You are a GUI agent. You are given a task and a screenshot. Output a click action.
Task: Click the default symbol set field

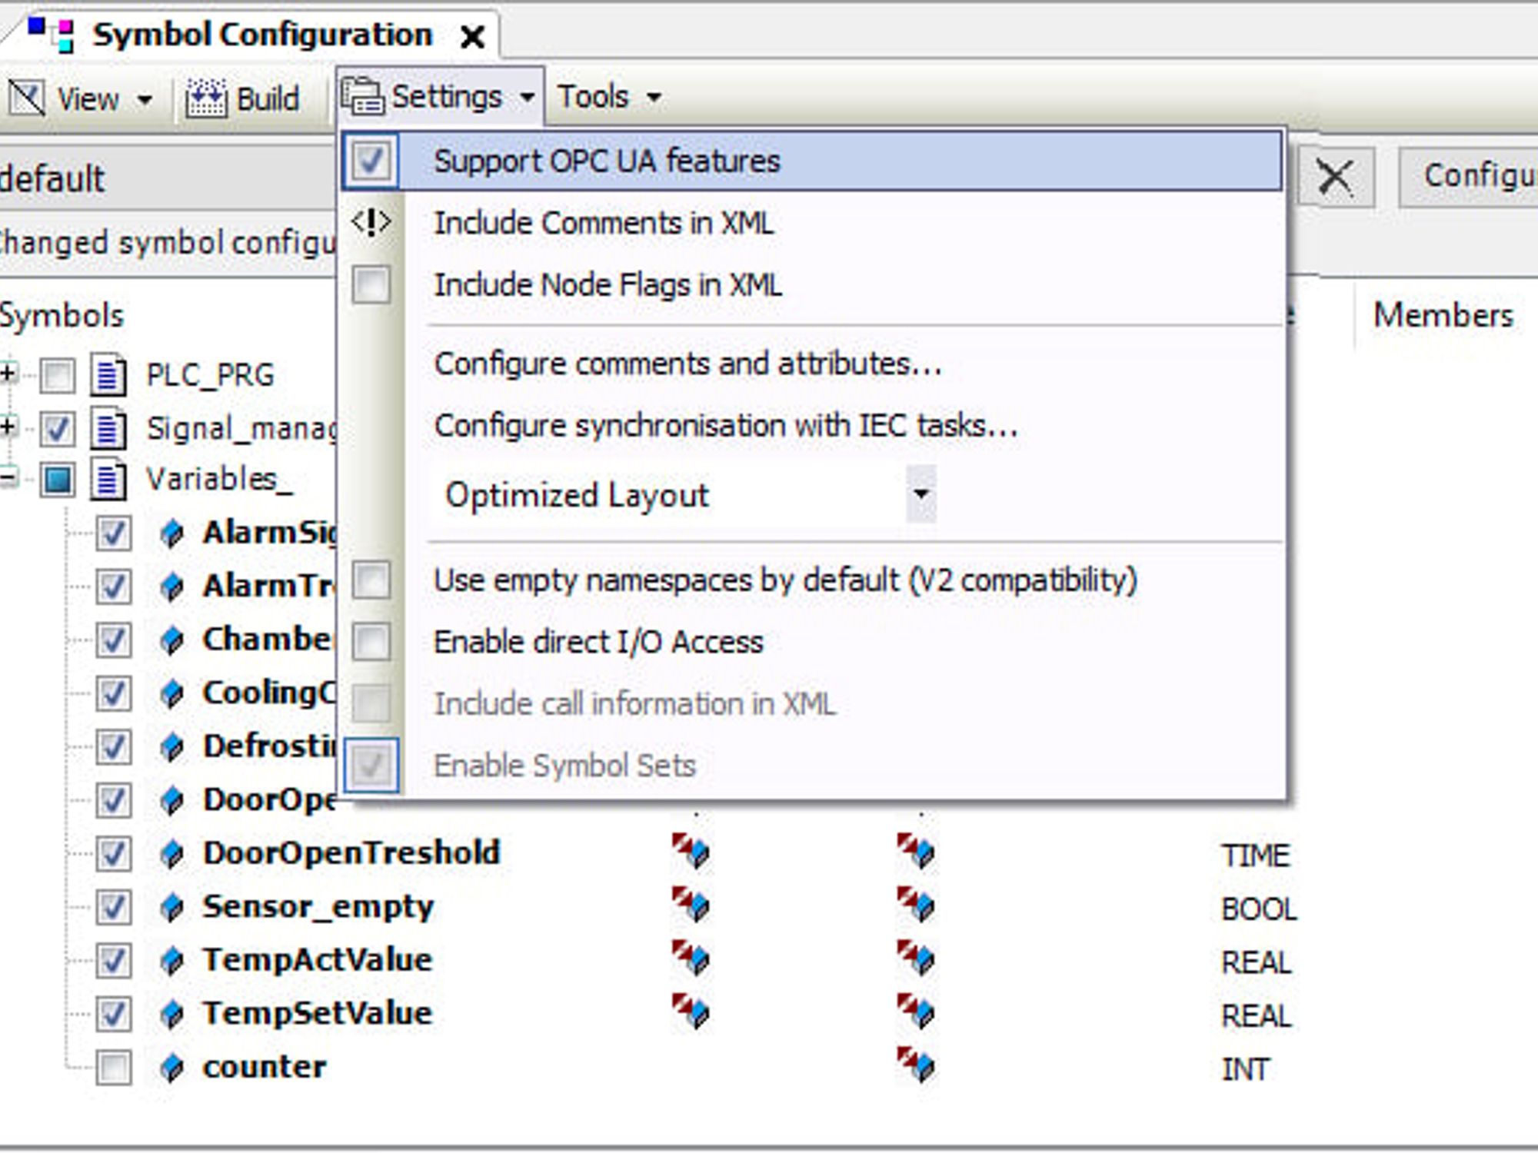[168, 178]
